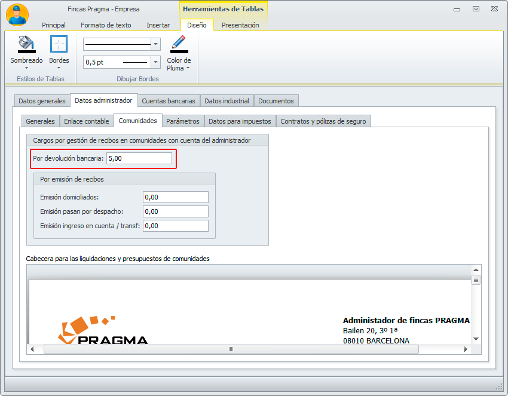
Task: Click the text 'Administador de fincas PRAGMA'
Action: coord(406,320)
